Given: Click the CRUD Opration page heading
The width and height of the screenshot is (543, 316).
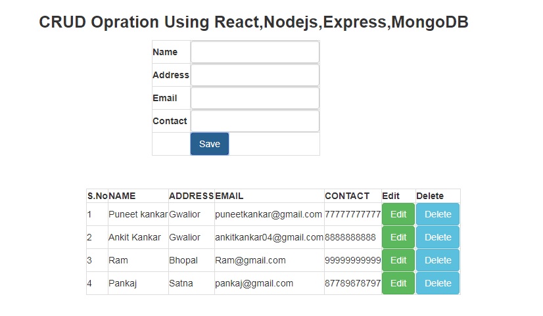Looking at the screenshot, I should (x=254, y=22).
